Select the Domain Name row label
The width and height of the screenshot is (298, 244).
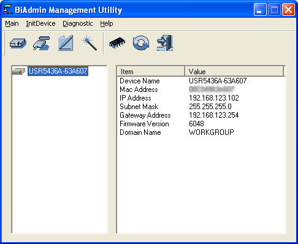pyautogui.click(x=140, y=132)
